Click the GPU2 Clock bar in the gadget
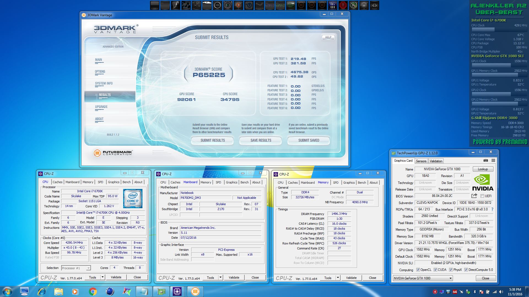 pos(499,94)
